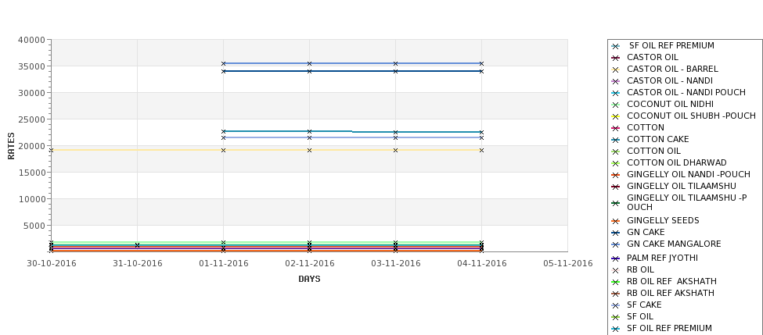
Task: Click the CASTOR OIL - BARREL legend label
Action: coord(672,69)
